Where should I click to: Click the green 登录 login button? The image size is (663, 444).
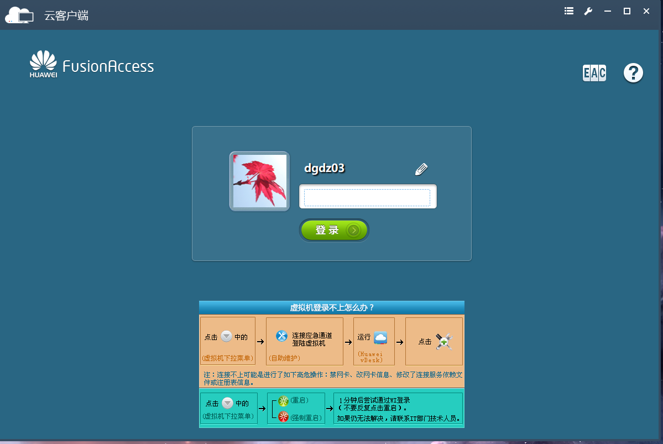point(334,230)
